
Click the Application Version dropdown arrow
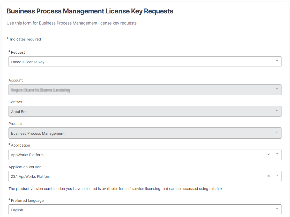pos(277,176)
